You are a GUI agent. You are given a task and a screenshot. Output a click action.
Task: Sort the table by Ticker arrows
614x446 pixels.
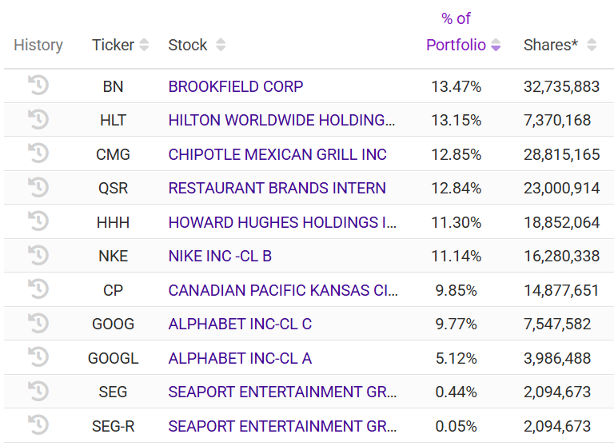pyautogui.click(x=144, y=45)
